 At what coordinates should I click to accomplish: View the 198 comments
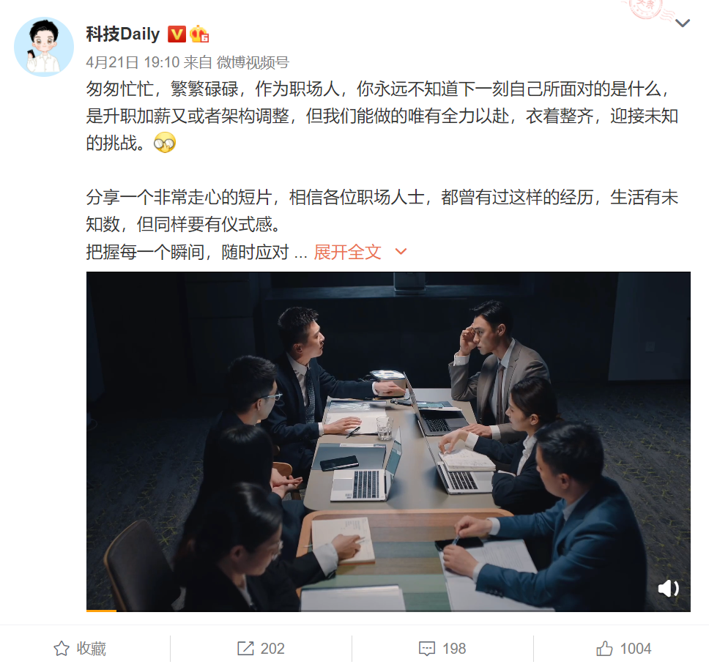pyautogui.click(x=454, y=649)
